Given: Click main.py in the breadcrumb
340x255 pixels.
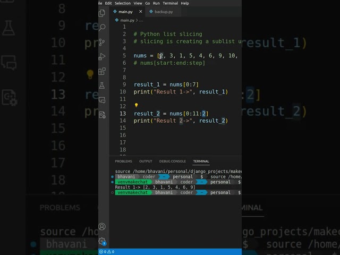Looking at the screenshot, I should [127, 20].
